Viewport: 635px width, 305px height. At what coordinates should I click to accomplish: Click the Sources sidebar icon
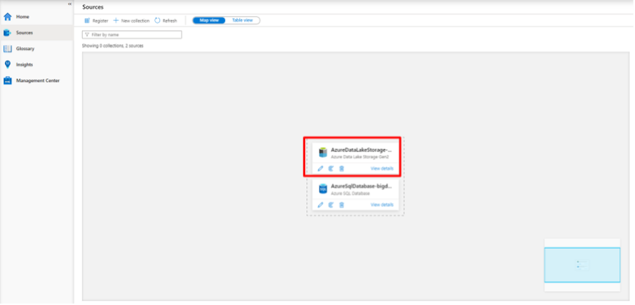click(7, 33)
